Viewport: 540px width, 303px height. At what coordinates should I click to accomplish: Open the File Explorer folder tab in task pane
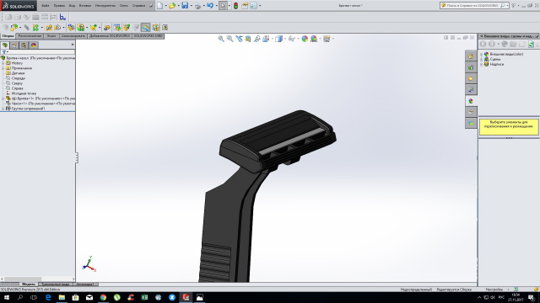coord(471,78)
